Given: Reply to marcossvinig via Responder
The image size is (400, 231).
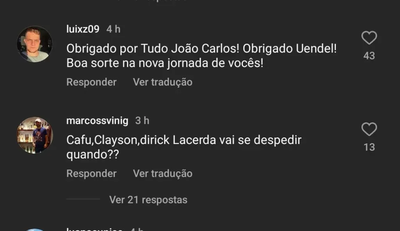Looking at the screenshot, I should (91, 173).
